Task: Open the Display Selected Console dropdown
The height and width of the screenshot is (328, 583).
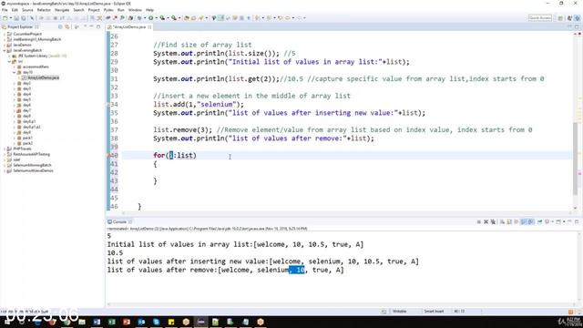Action: coord(553,222)
